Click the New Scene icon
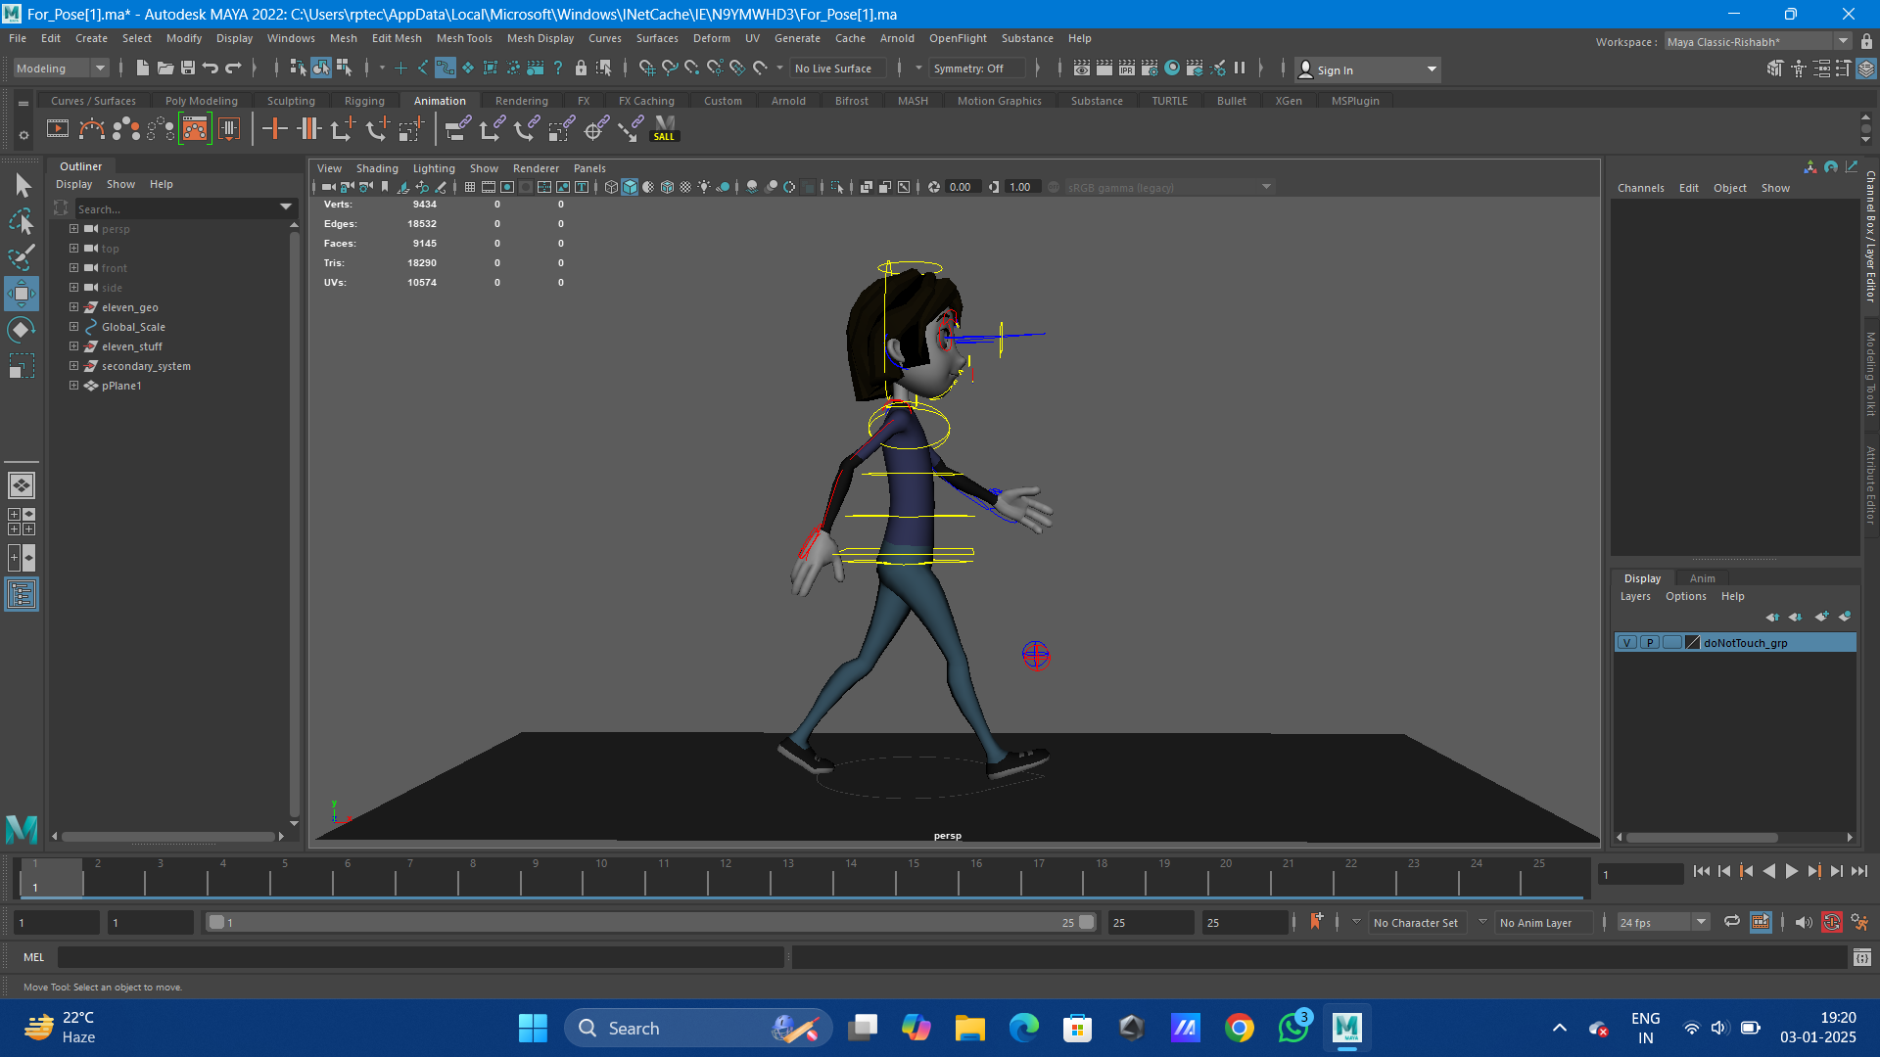The width and height of the screenshot is (1880, 1057). pos(142,68)
